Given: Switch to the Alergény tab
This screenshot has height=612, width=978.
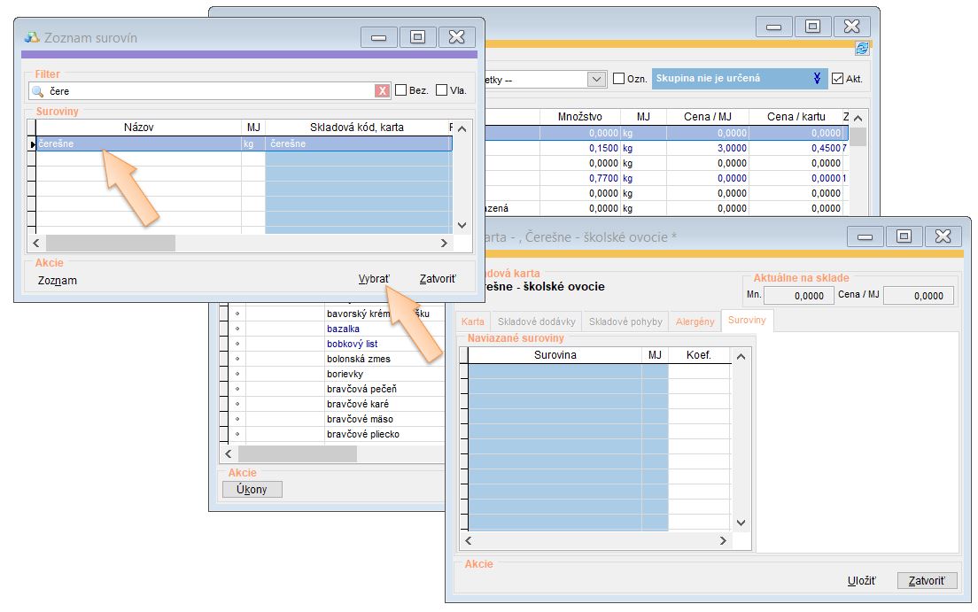Looking at the screenshot, I should (x=695, y=321).
